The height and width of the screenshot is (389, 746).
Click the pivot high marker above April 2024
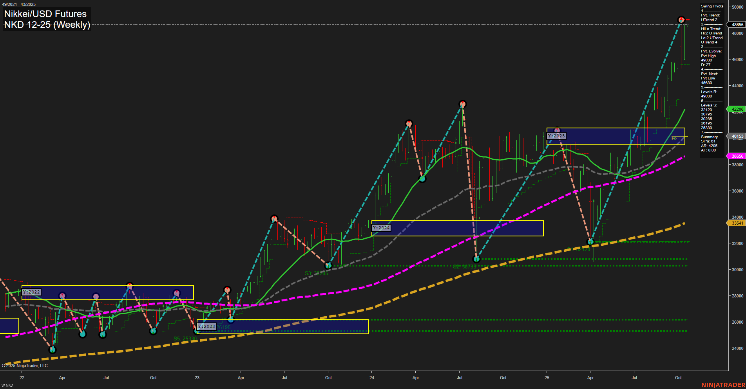409,123
